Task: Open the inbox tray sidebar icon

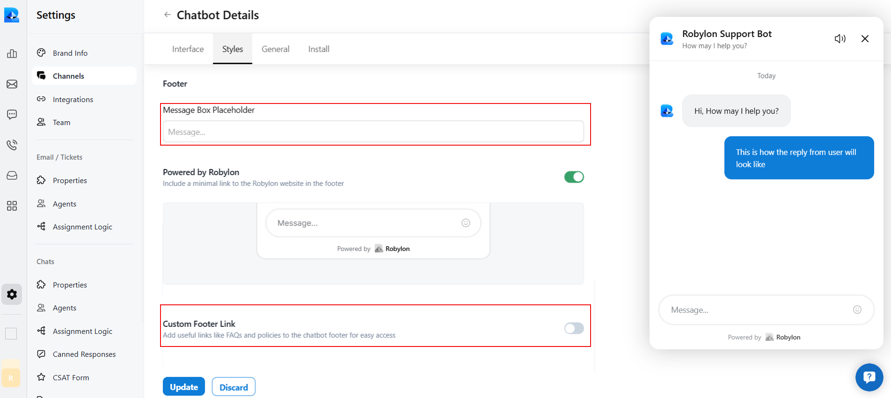Action: (12, 176)
